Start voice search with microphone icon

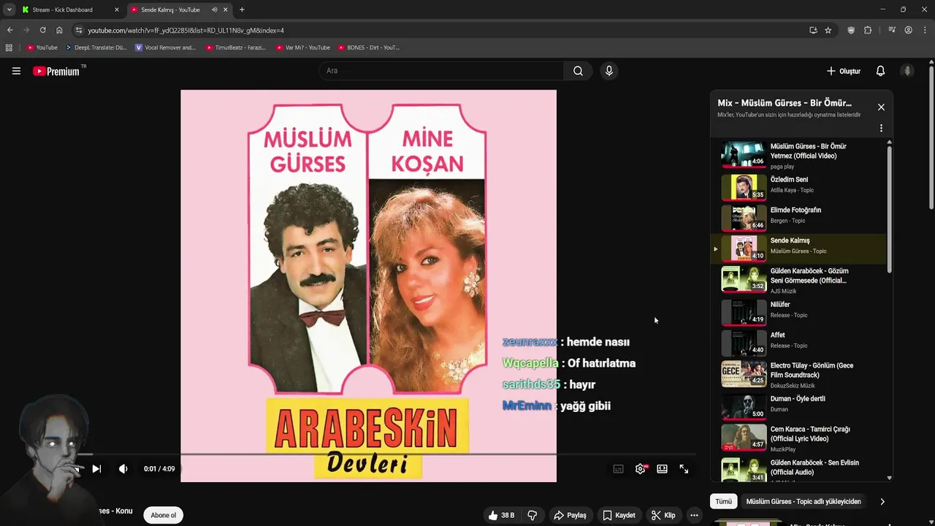[609, 71]
